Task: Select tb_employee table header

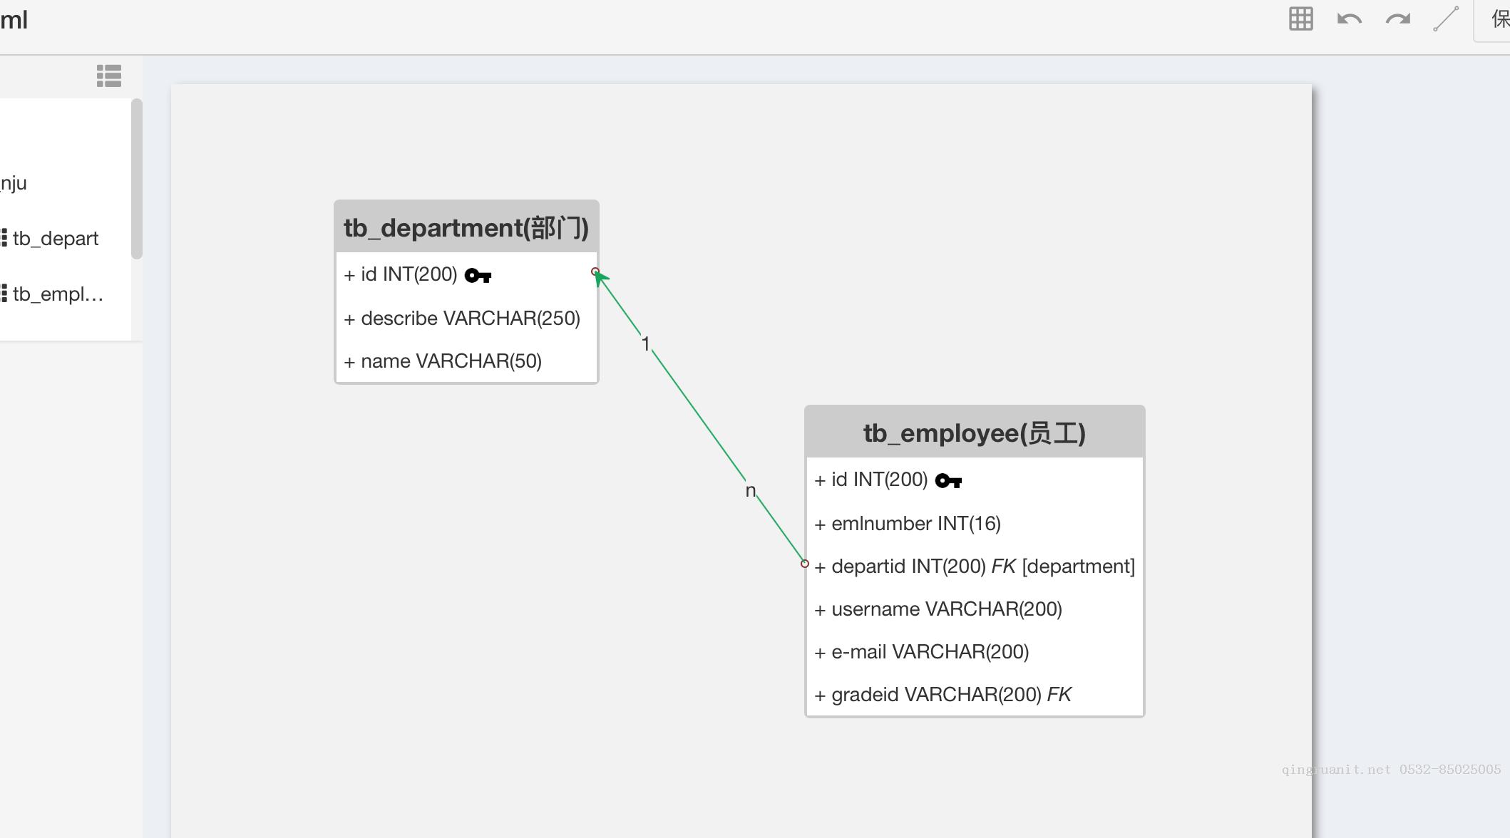Action: 974,433
